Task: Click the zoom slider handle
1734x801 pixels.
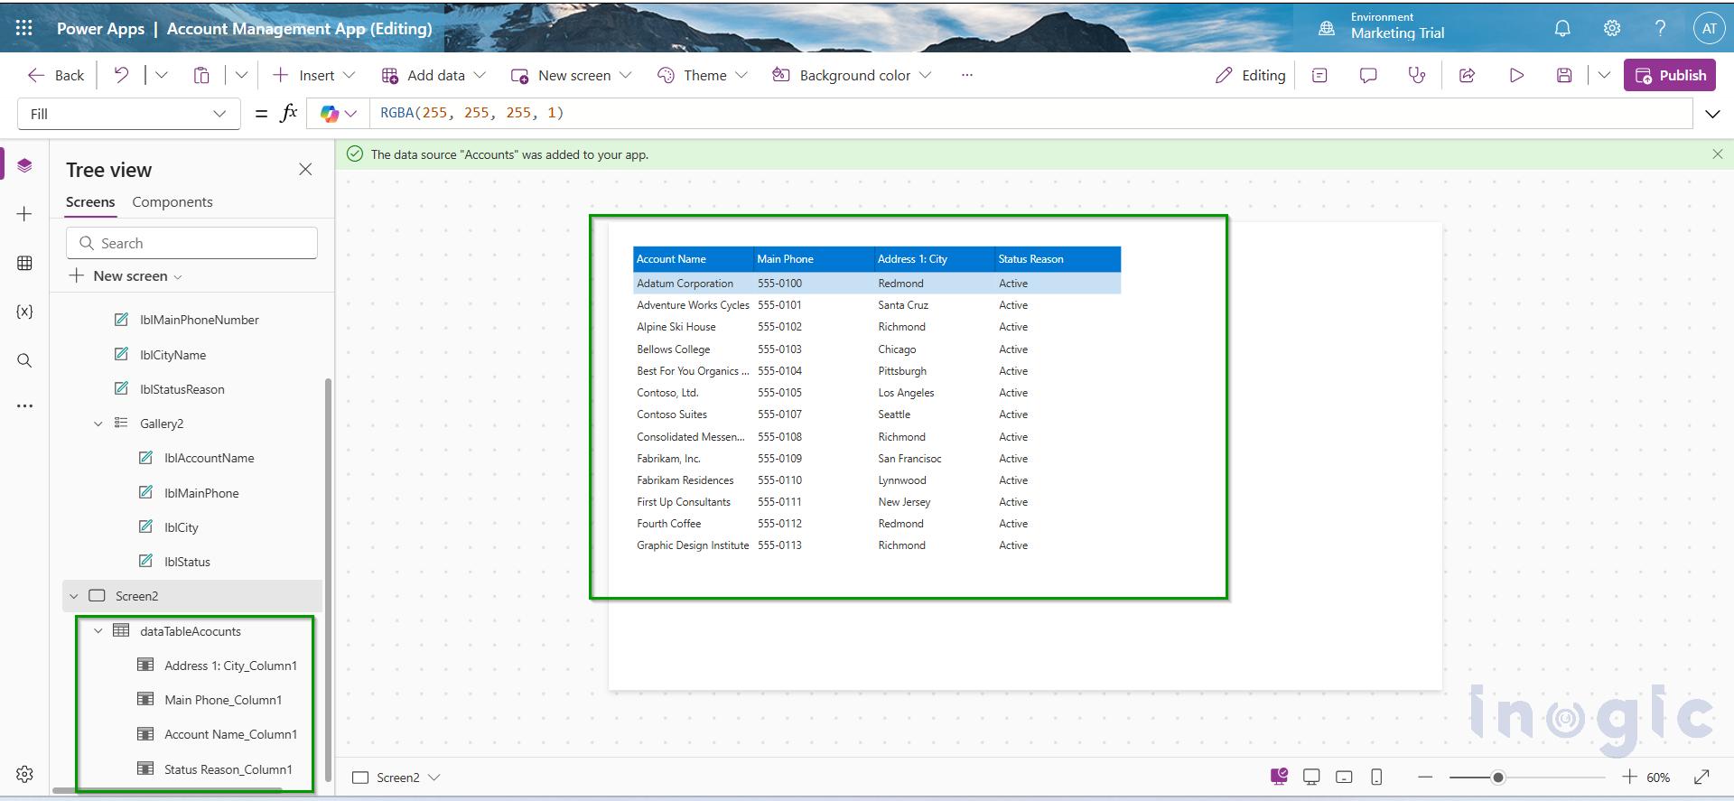Action: tap(1497, 777)
